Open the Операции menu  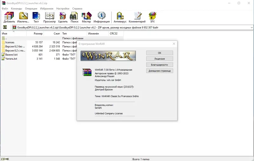31,9
